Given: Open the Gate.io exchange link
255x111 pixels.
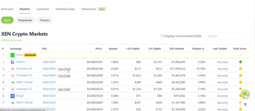Looking at the screenshot, I should pos(21,62).
